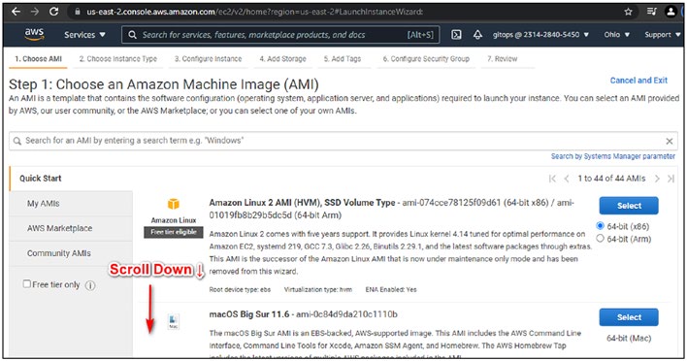Go to next page of AMIs
This screenshot has width=687, height=361.
tap(657, 179)
